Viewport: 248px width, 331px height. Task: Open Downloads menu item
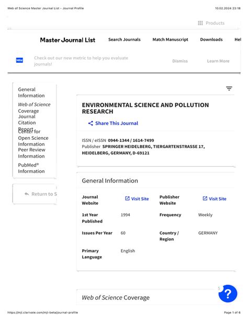click(211, 39)
